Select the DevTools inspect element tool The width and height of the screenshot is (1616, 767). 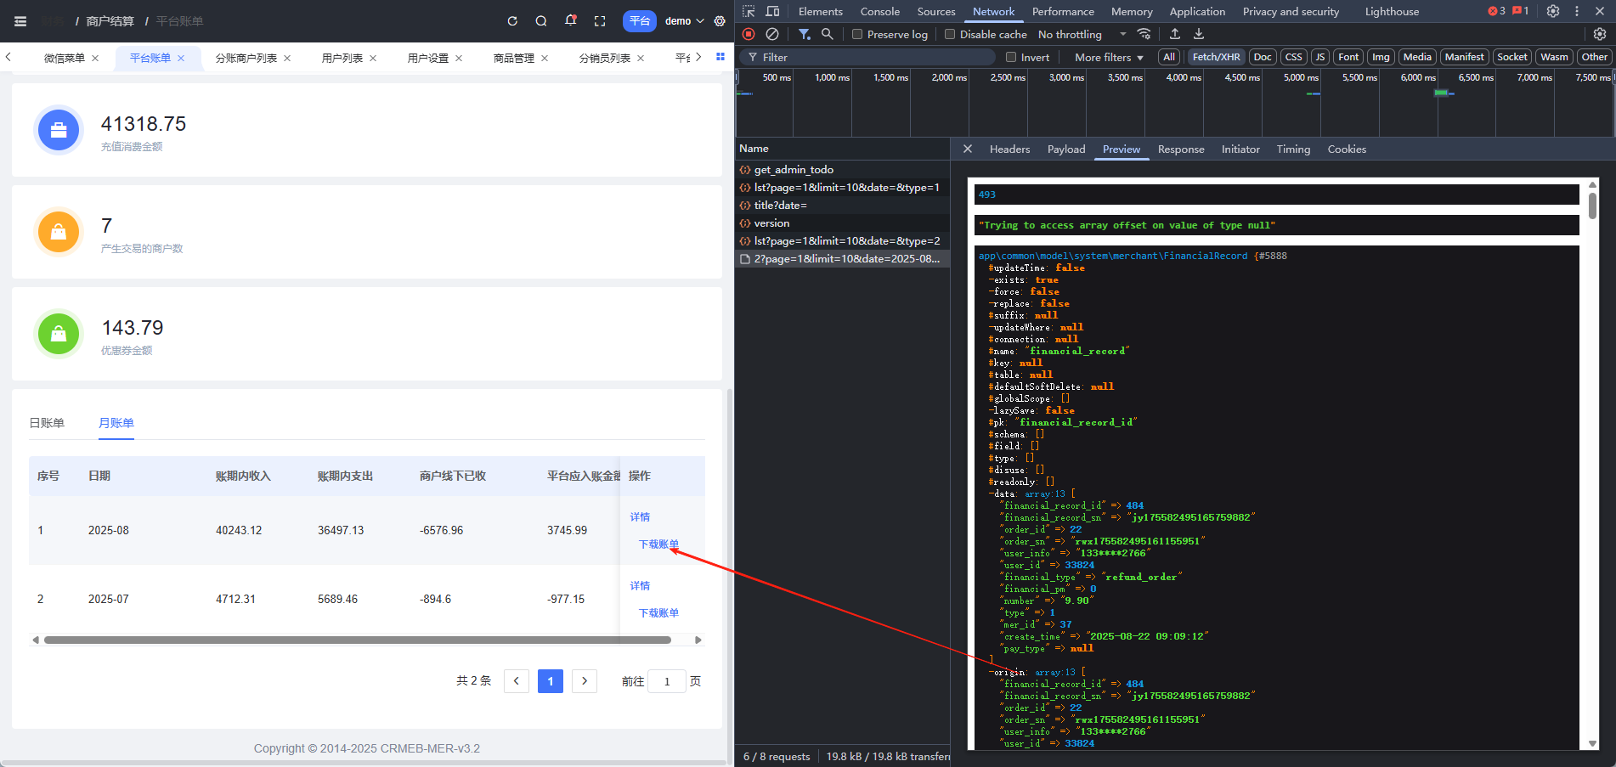[749, 11]
